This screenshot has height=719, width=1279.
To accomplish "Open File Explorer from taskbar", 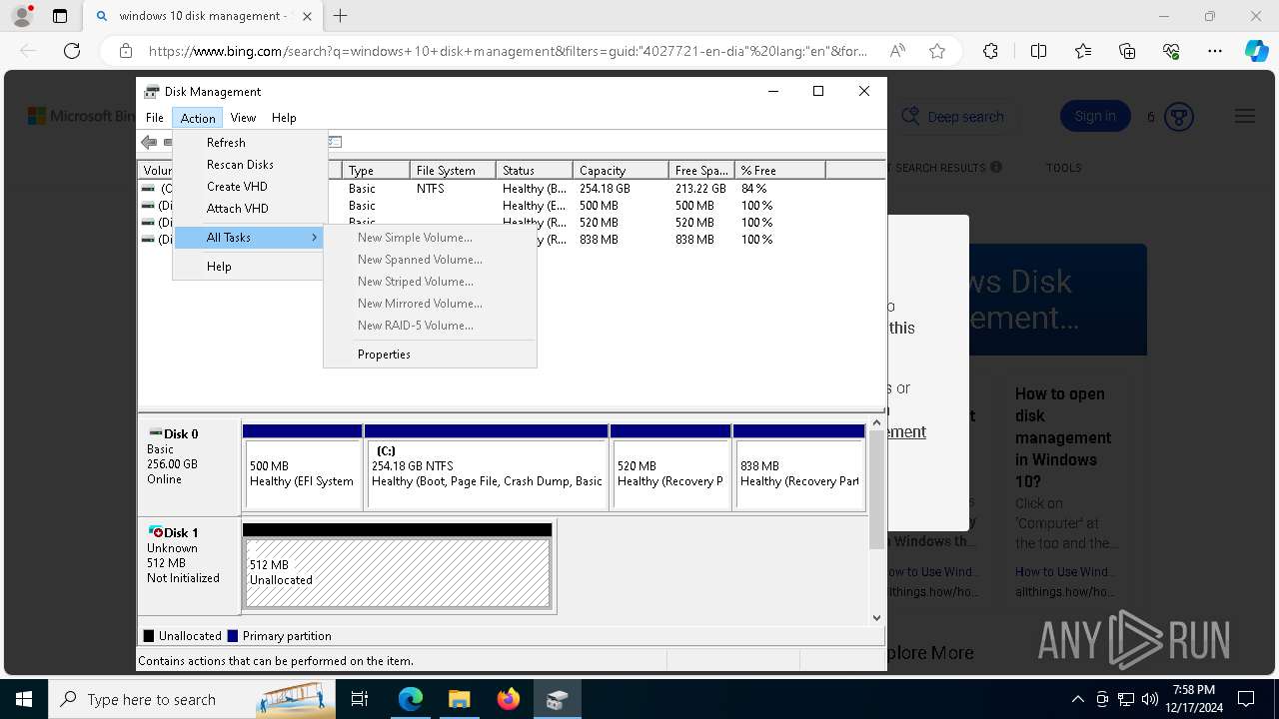I will [459, 699].
